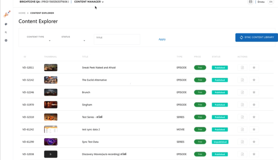This screenshot has height=160, width=278.
Task: Go to Home breadcrumb
Action: tap(22, 13)
